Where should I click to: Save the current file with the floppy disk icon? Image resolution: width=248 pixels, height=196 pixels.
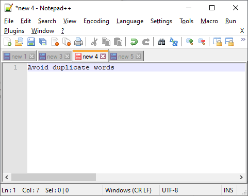click(x=31, y=42)
